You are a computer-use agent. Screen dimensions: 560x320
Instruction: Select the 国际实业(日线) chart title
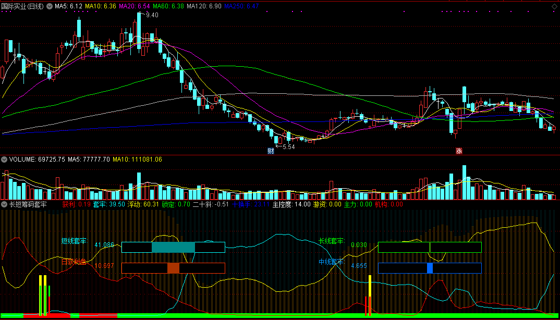23,6
